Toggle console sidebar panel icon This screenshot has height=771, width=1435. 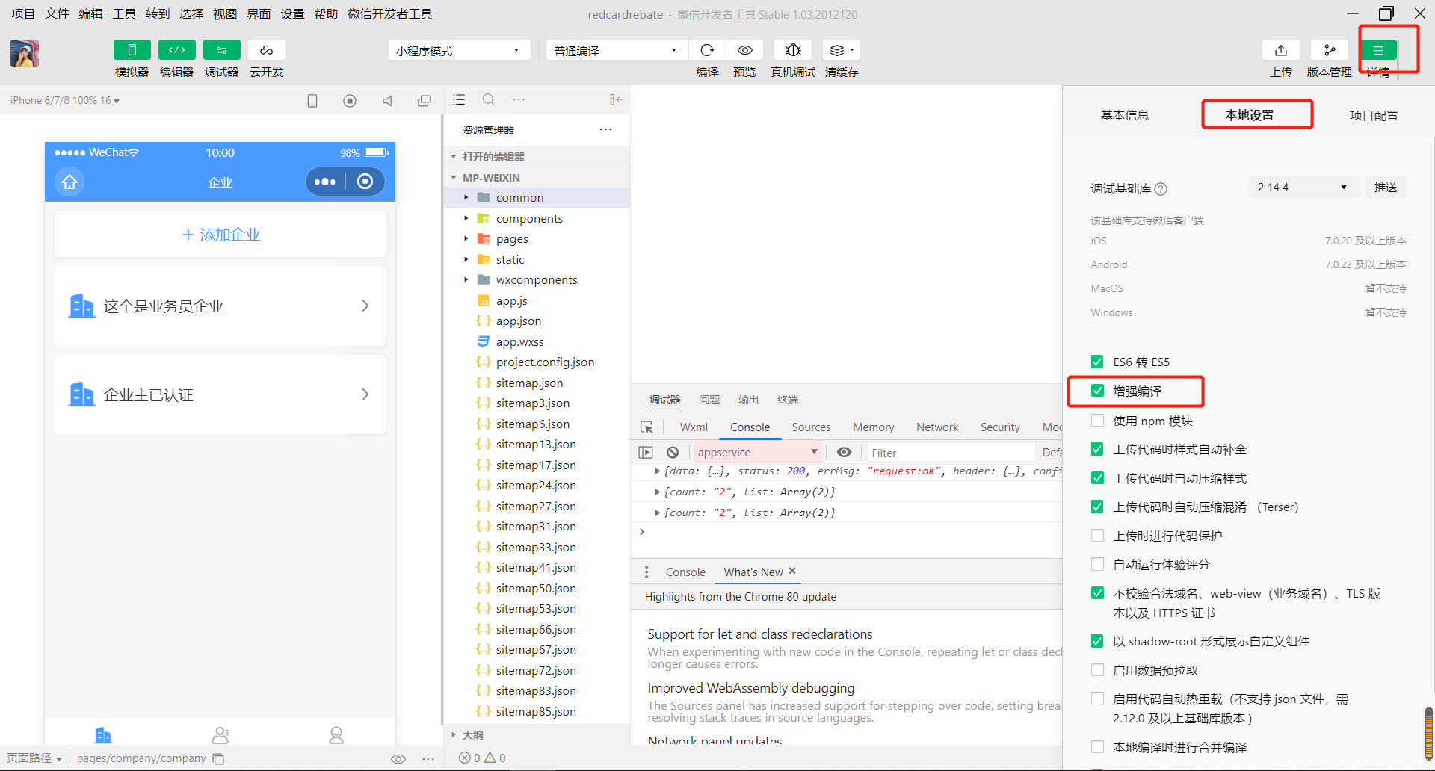(646, 452)
